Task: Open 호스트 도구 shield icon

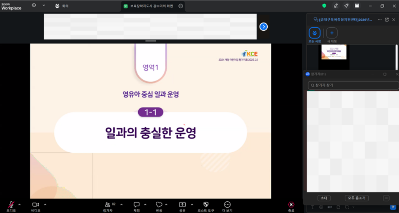Action: point(206,204)
